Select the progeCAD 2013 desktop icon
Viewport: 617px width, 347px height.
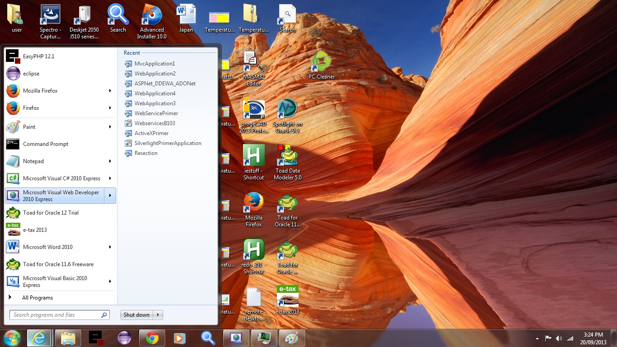[x=253, y=116]
